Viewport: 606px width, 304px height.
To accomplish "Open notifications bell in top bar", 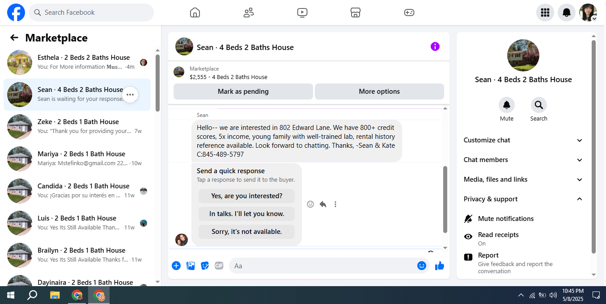I will 567,12.
